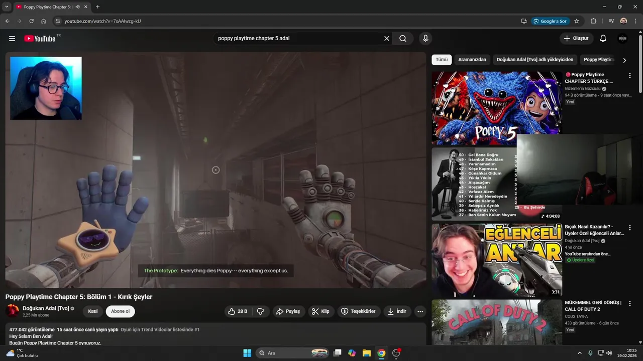View site information icon in address bar
Image resolution: width=643 pixels, height=361 pixels.
[x=58, y=21]
